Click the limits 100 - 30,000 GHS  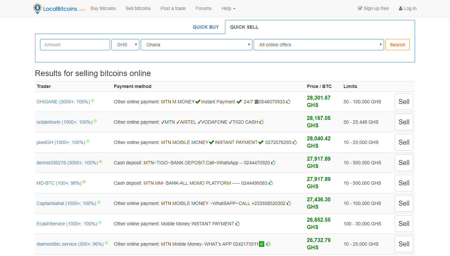coord(362,224)
